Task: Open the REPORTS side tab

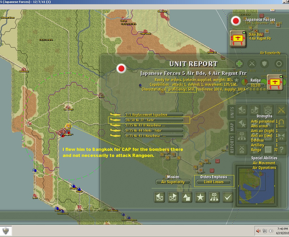Action: [232, 144]
